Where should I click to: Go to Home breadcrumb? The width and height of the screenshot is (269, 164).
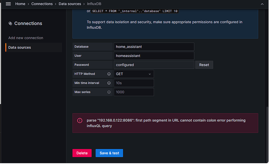pyautogui.click(x=20, y=4)
